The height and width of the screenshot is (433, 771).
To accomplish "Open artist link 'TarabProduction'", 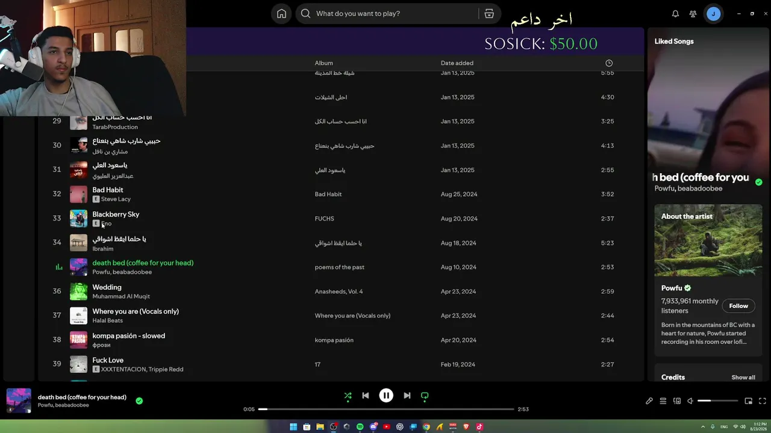I will pos(115,127).
